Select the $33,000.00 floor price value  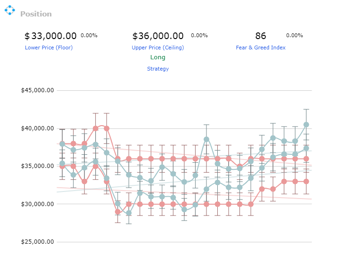(50, 36)
